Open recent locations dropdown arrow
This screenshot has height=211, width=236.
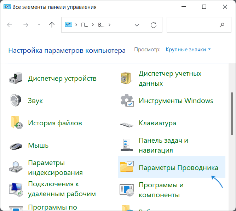39,24
